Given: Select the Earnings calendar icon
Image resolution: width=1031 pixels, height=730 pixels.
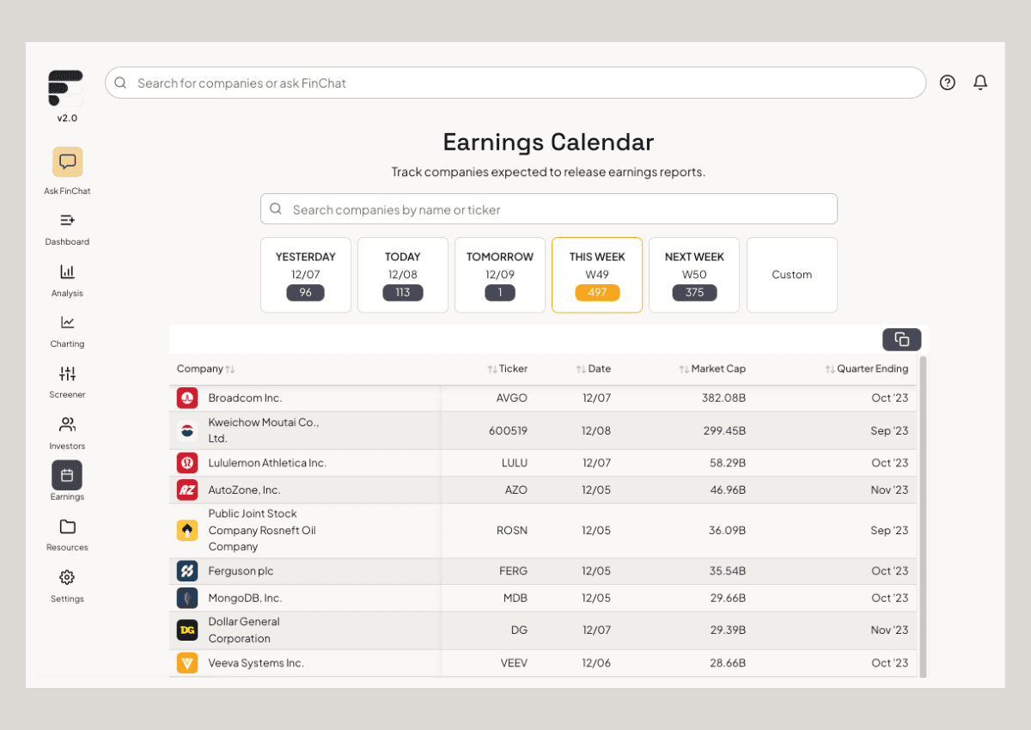Looking at the screenshot, I should (x=67, y=475).
